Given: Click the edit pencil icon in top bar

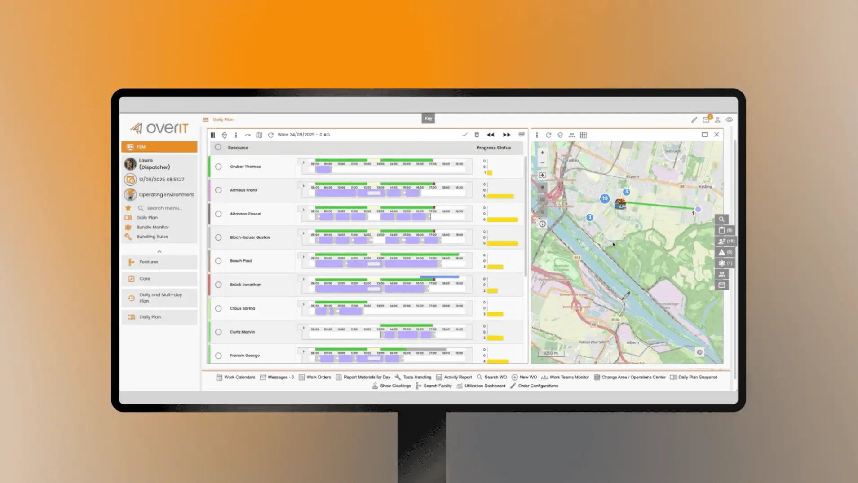Looking at the screenshot, I should point(694,120).
